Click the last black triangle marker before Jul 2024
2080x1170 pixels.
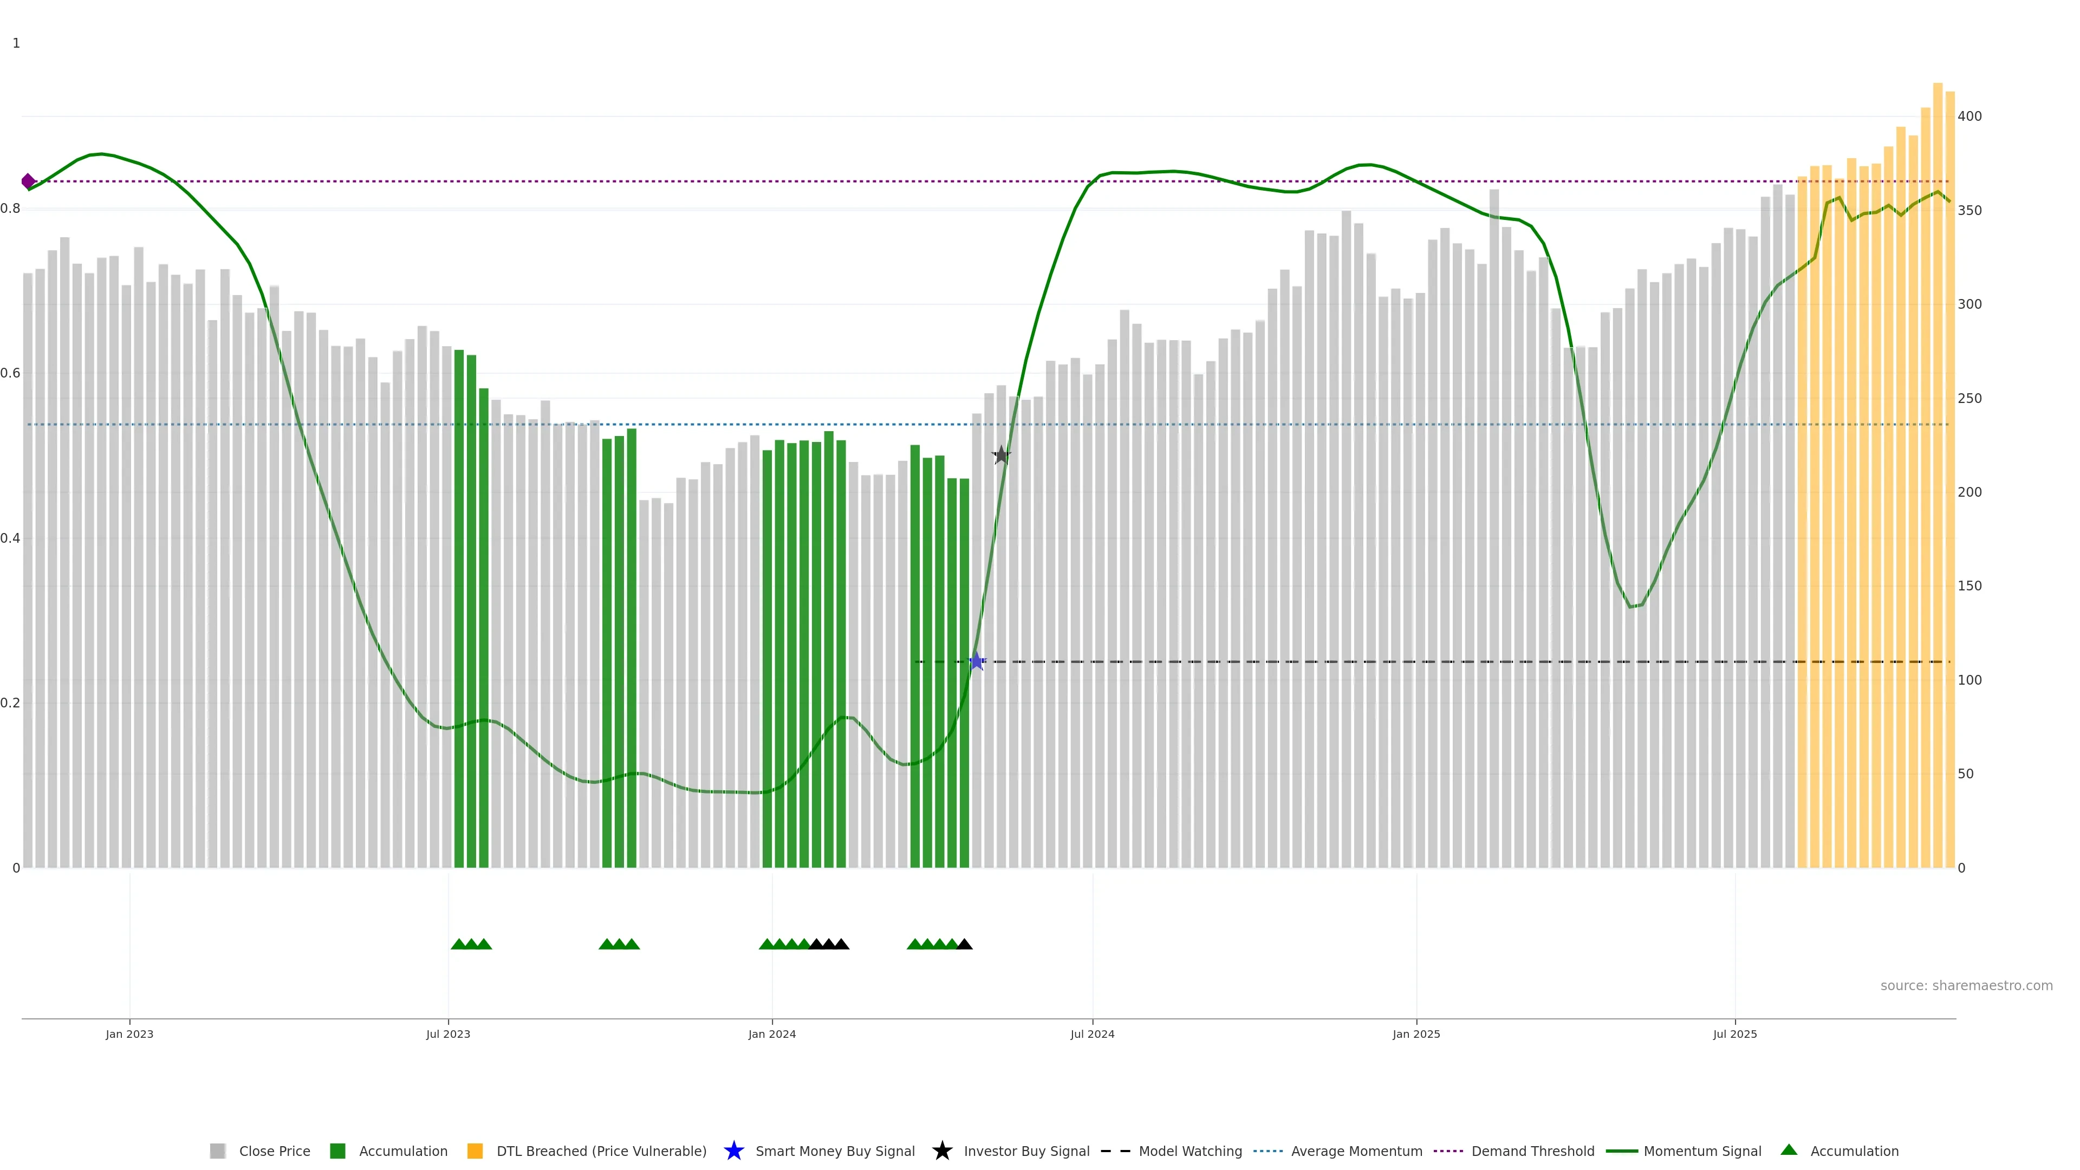(x=964, y=944)
